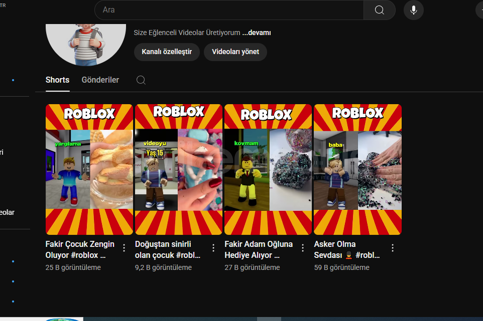Click the 27 B görüntüleme view count
Screen dimensions: 483x321
[x=252, y=267]
